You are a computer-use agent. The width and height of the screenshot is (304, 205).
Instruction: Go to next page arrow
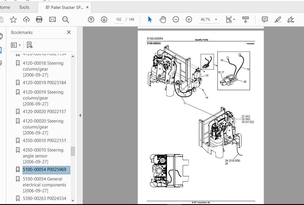click(104, 19)
